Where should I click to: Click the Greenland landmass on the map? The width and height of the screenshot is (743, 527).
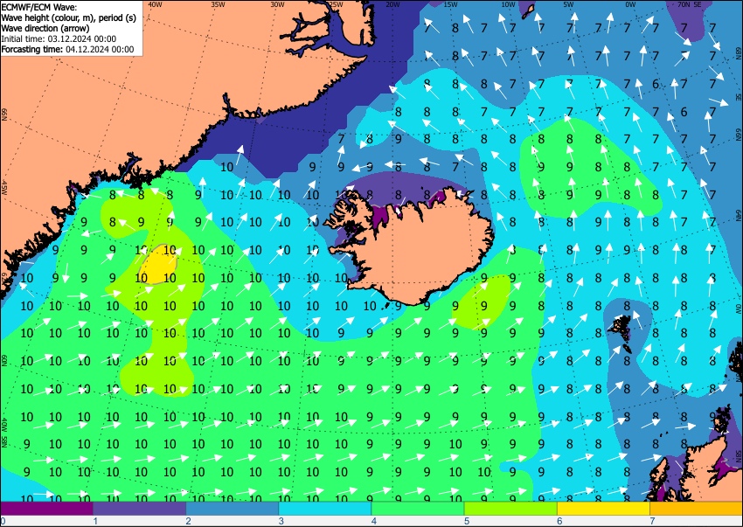pyautogui.click(x=142, y=94)
